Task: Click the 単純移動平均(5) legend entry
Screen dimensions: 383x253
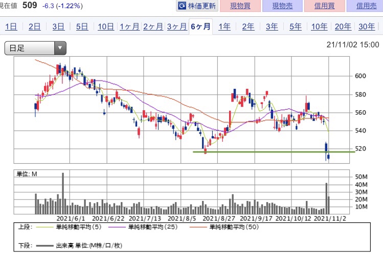Action: coord(69,227)
